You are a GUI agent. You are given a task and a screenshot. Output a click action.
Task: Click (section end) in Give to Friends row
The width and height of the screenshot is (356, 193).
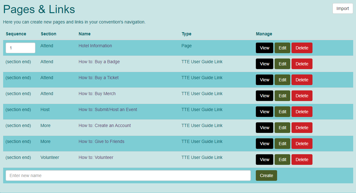pyautogui.click(x=18, y=141)
